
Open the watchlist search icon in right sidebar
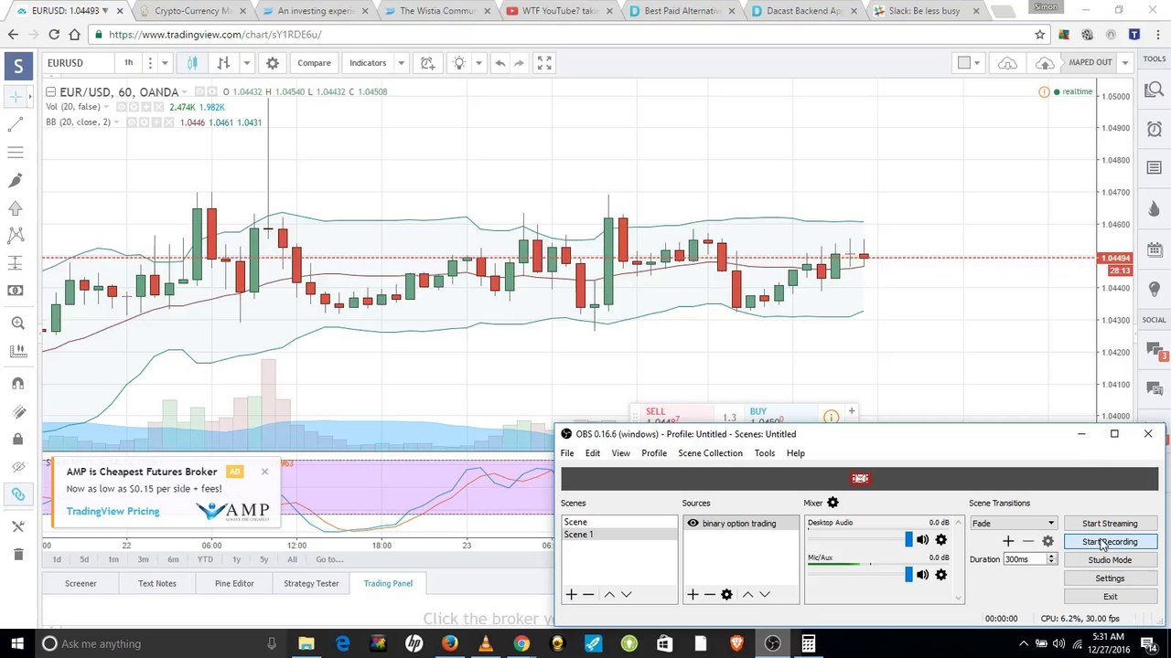1155,90
